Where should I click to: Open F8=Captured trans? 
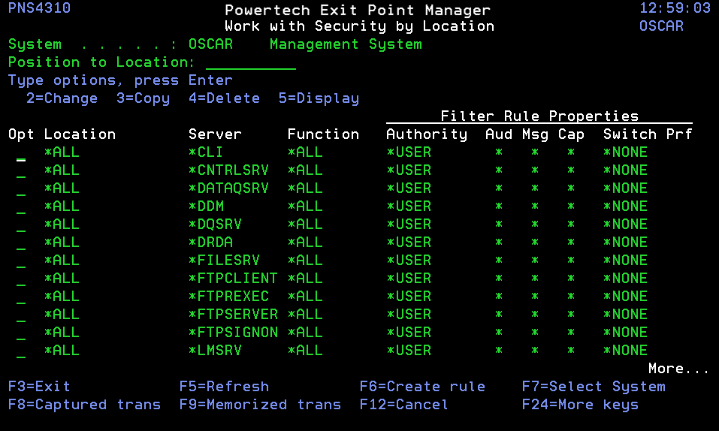coord(84,405)
